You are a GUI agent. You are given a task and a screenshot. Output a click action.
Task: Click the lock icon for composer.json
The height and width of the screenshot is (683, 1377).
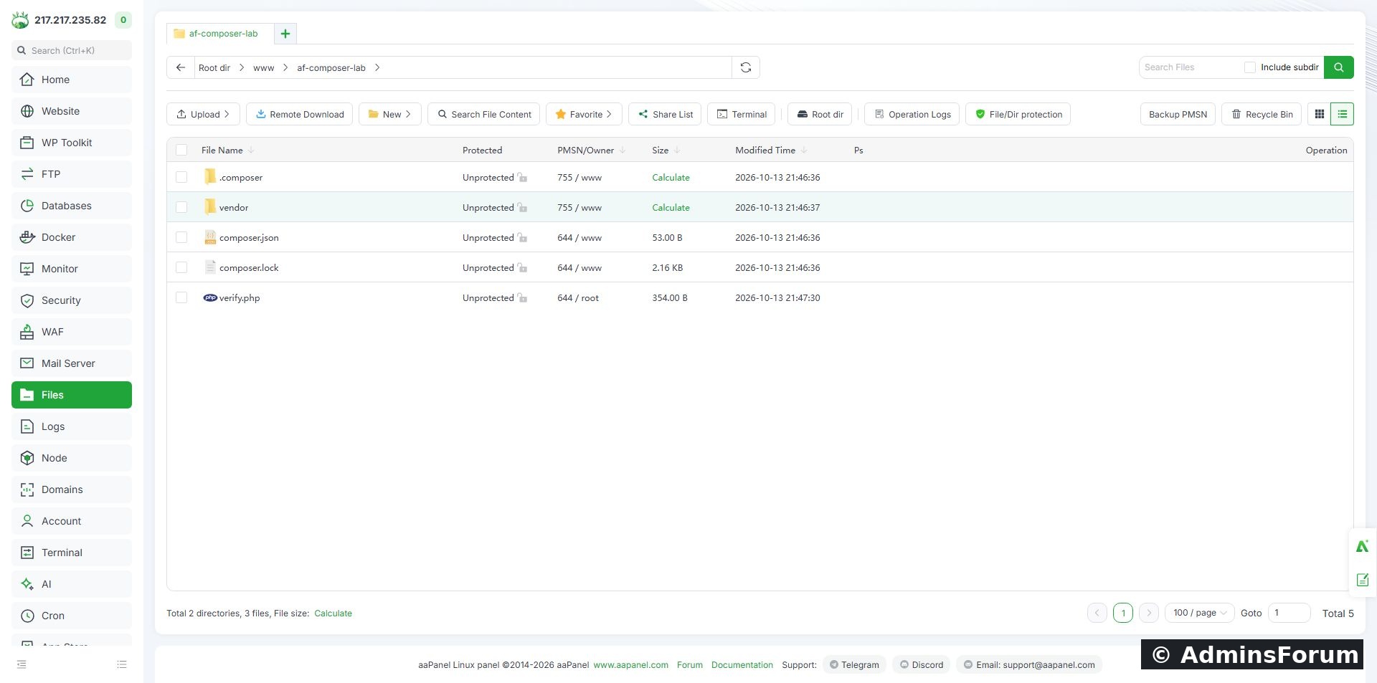tap(522, 238)
